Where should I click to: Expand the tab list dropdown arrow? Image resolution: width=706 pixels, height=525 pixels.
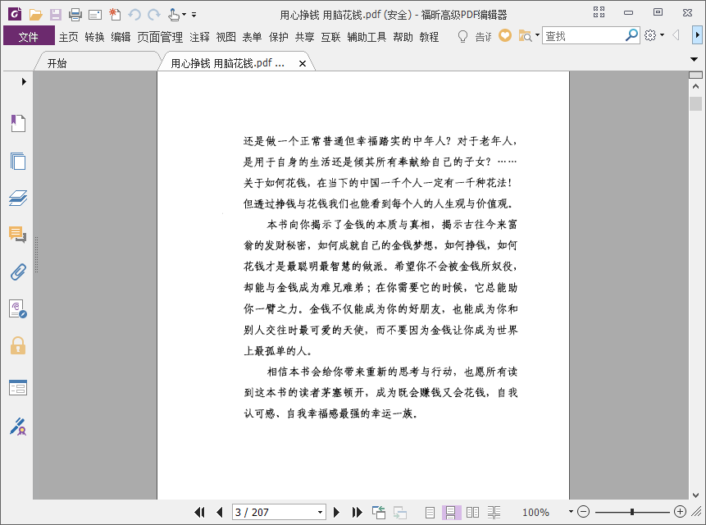point(694,59)
